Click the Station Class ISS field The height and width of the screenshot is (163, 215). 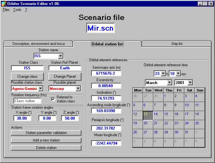[27, 68]
